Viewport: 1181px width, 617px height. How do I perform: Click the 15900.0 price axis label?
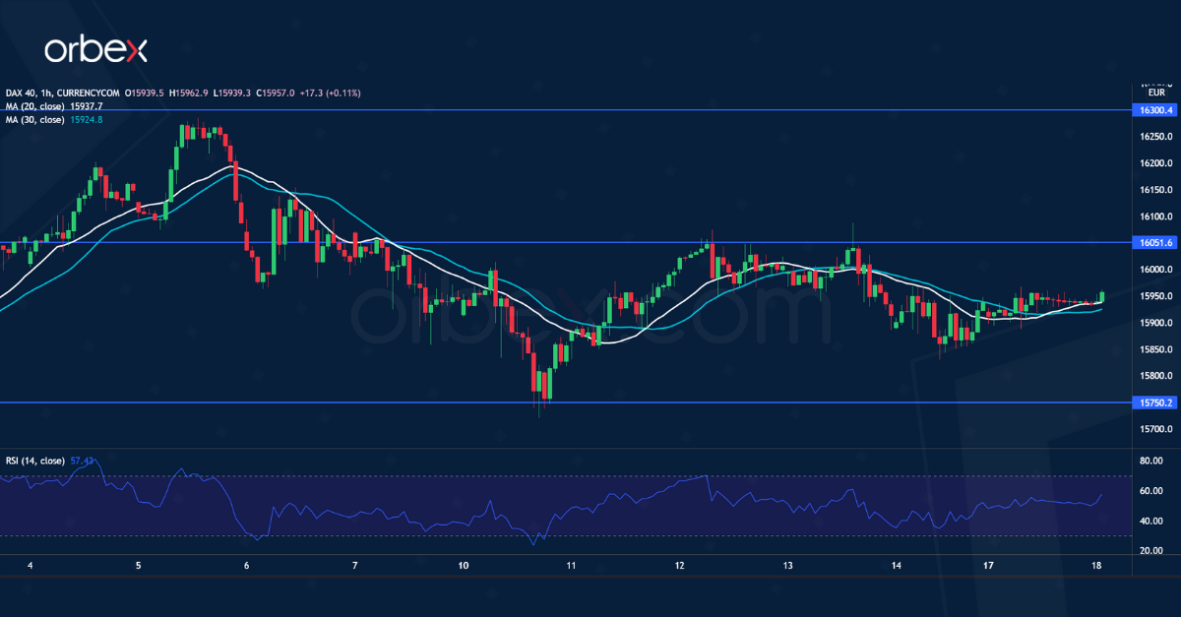pos(1155,323)
